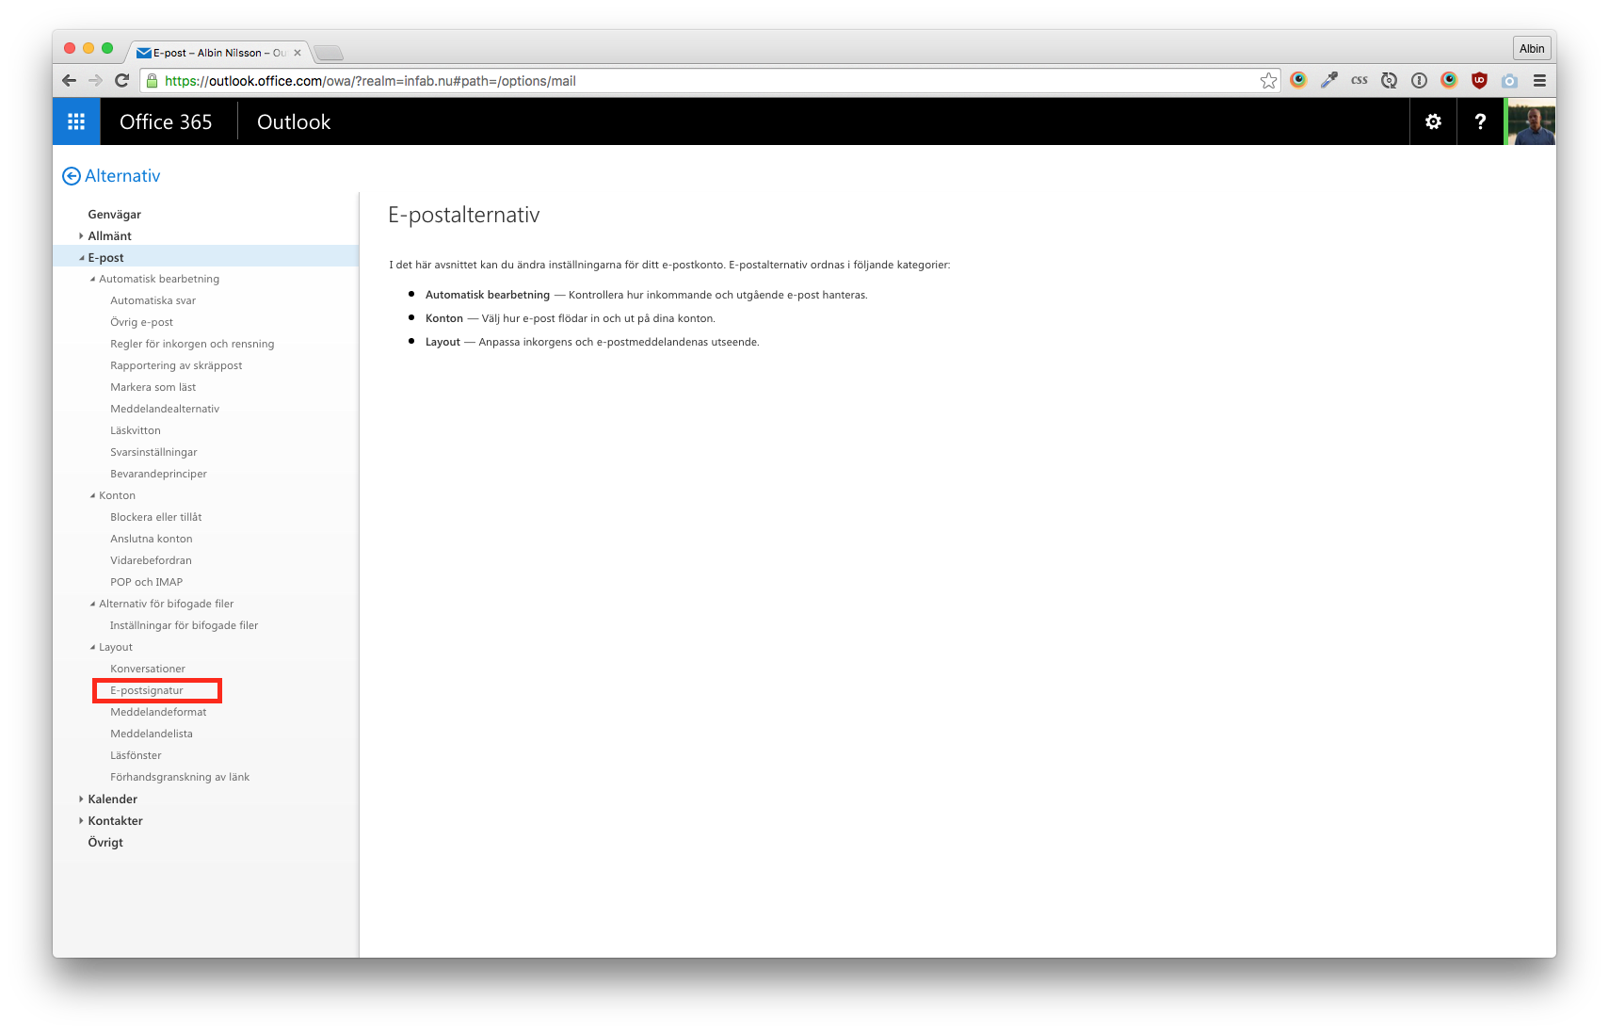Collapse the Konton subsection triangle
1609x1033 pixels.
coord(92,496)
